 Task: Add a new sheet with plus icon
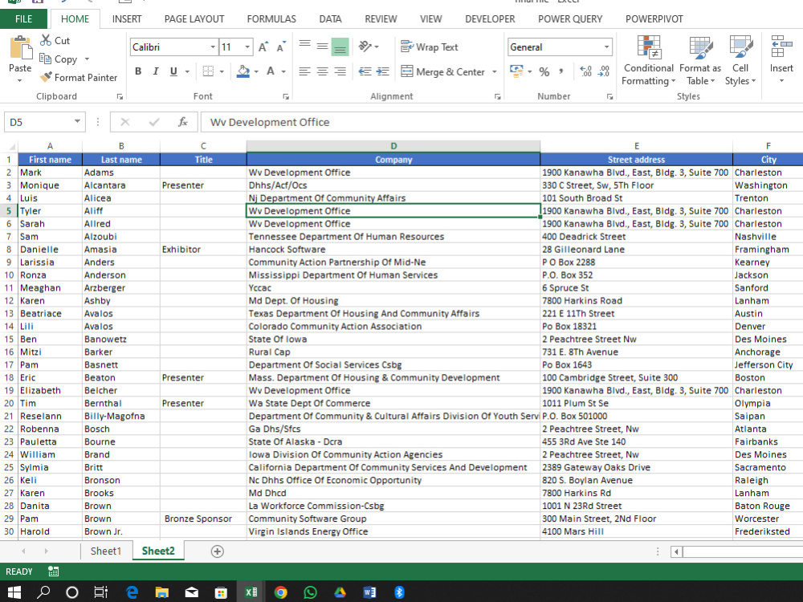click(217, 551)
